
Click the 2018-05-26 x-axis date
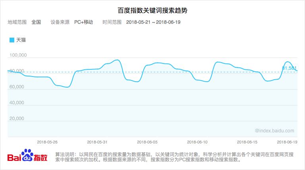(47, 142)
